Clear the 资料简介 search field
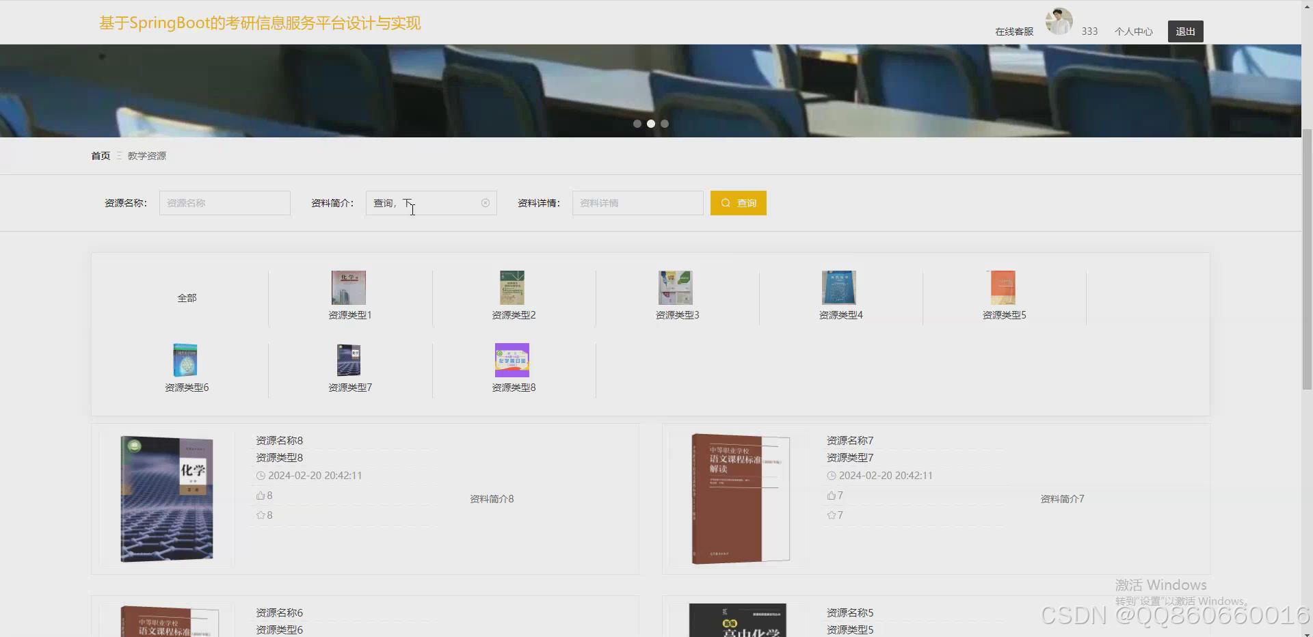Viewport: 1313px width, 637px height. (486, 203)
